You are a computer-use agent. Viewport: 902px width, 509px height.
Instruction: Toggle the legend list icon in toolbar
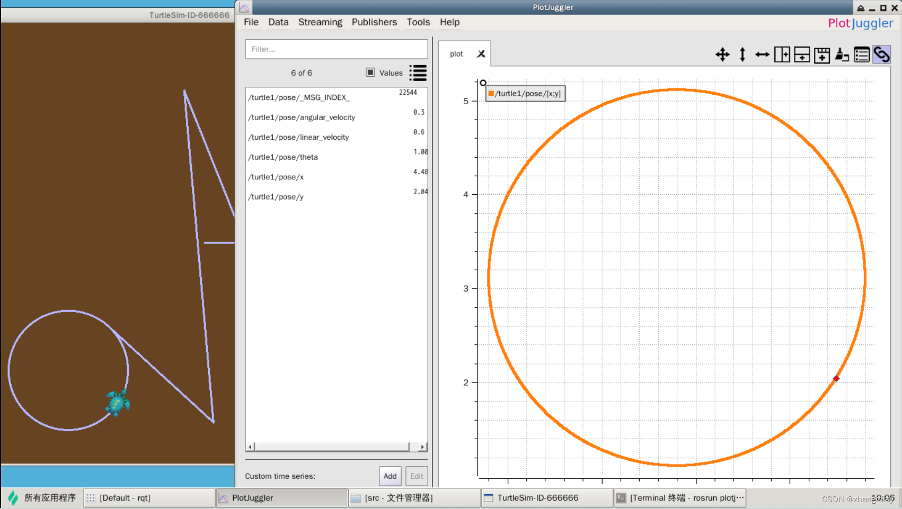(x=862, y=54)
